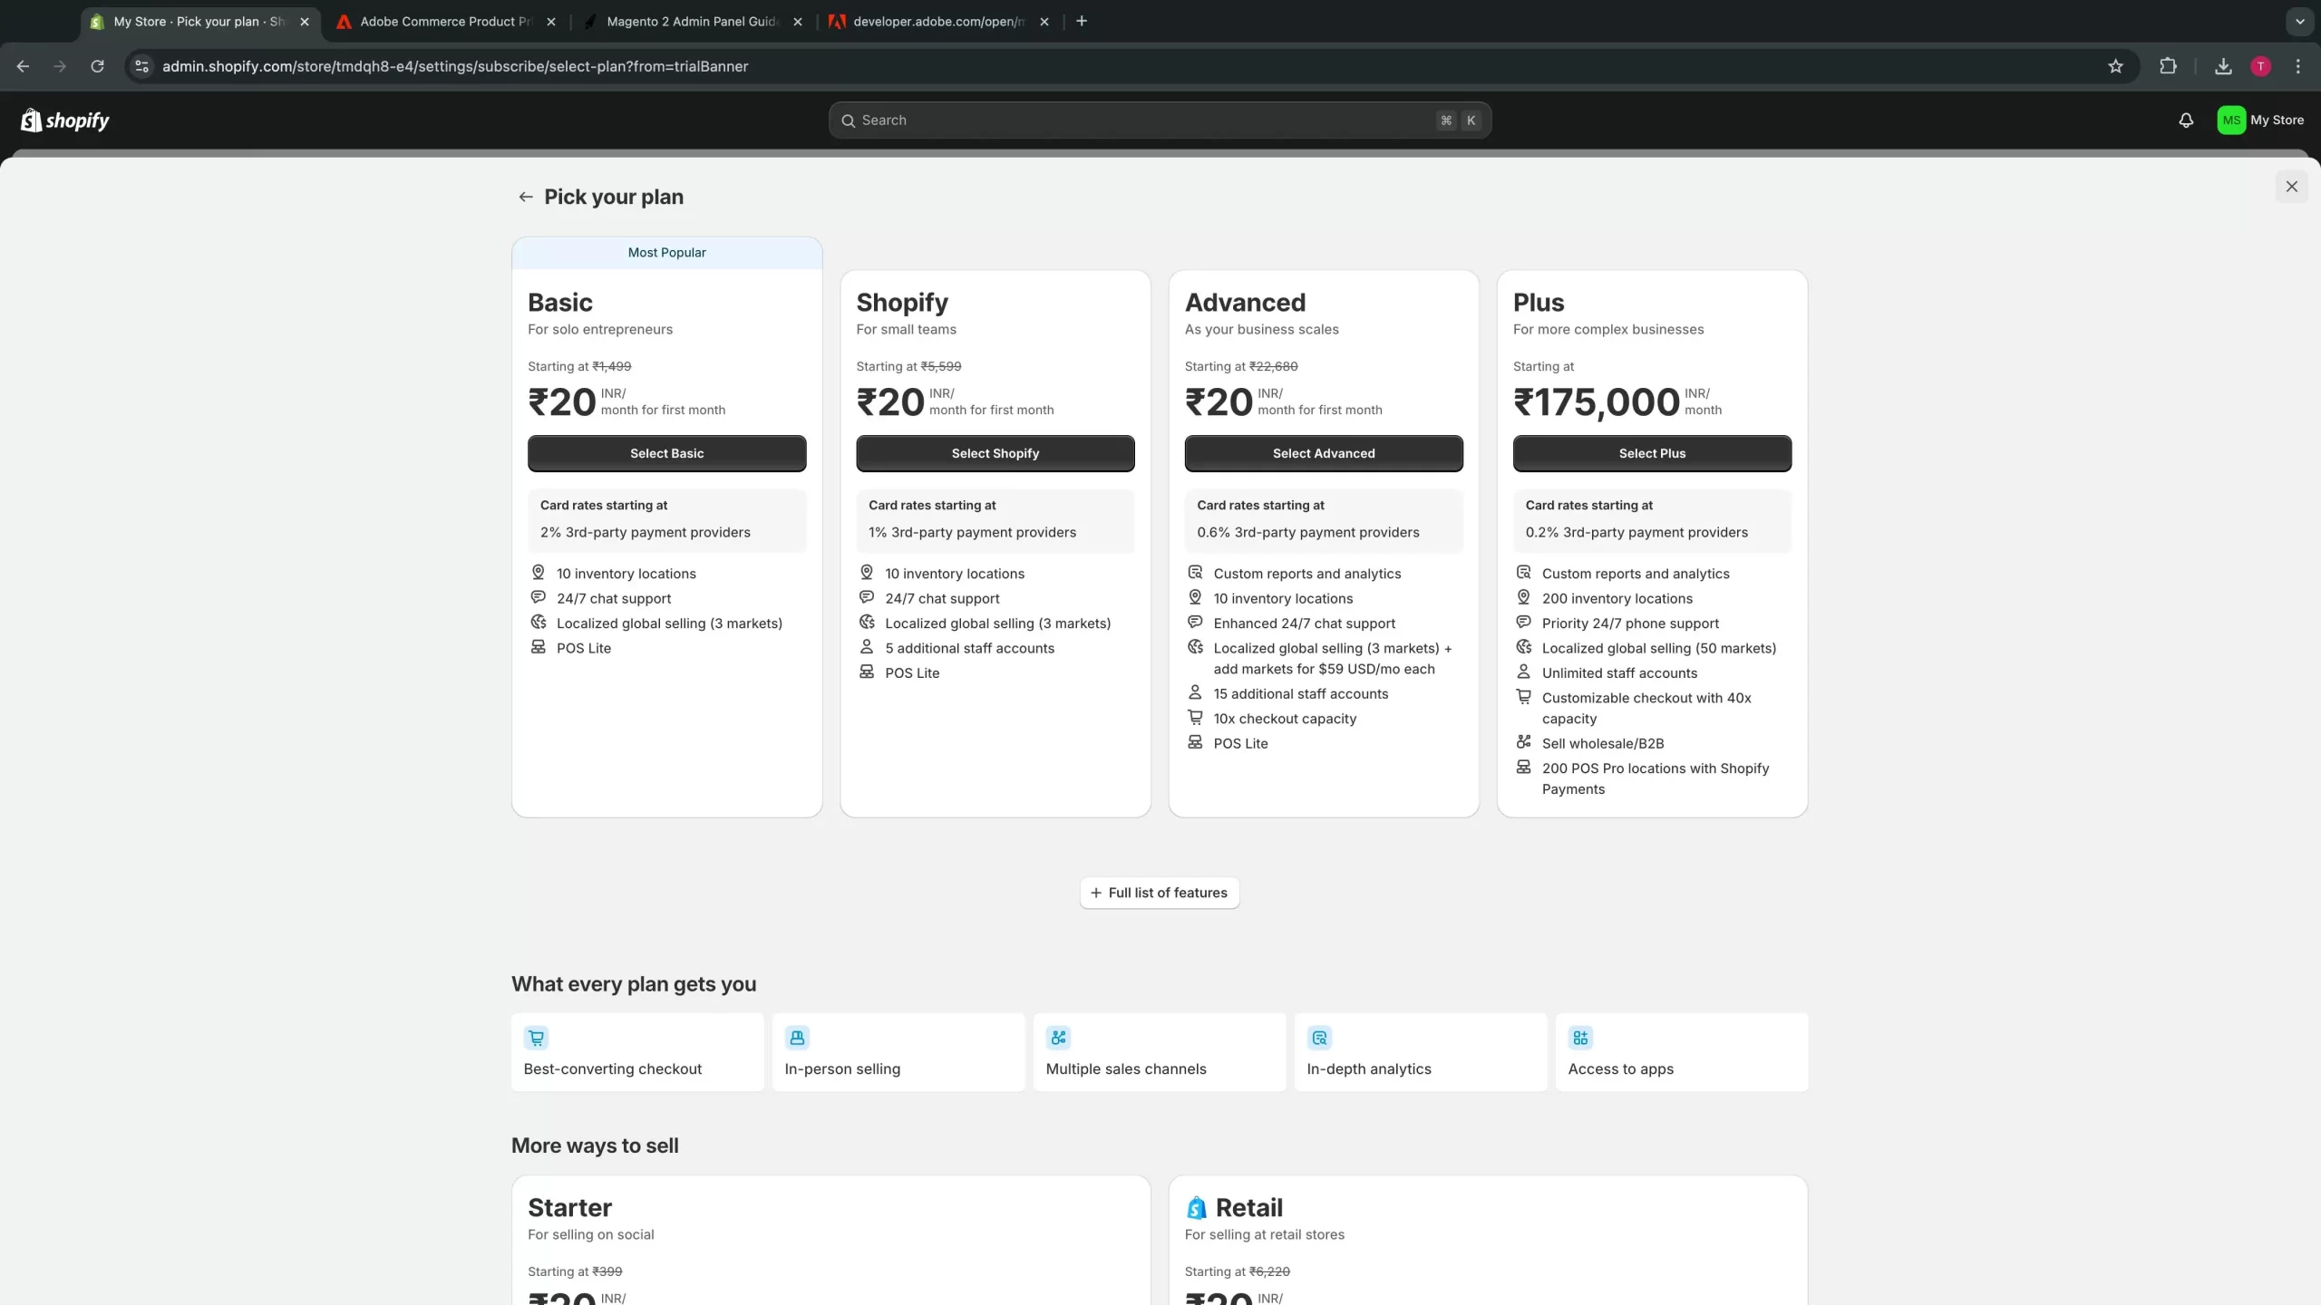Click the Starter plan heading

569,1208
